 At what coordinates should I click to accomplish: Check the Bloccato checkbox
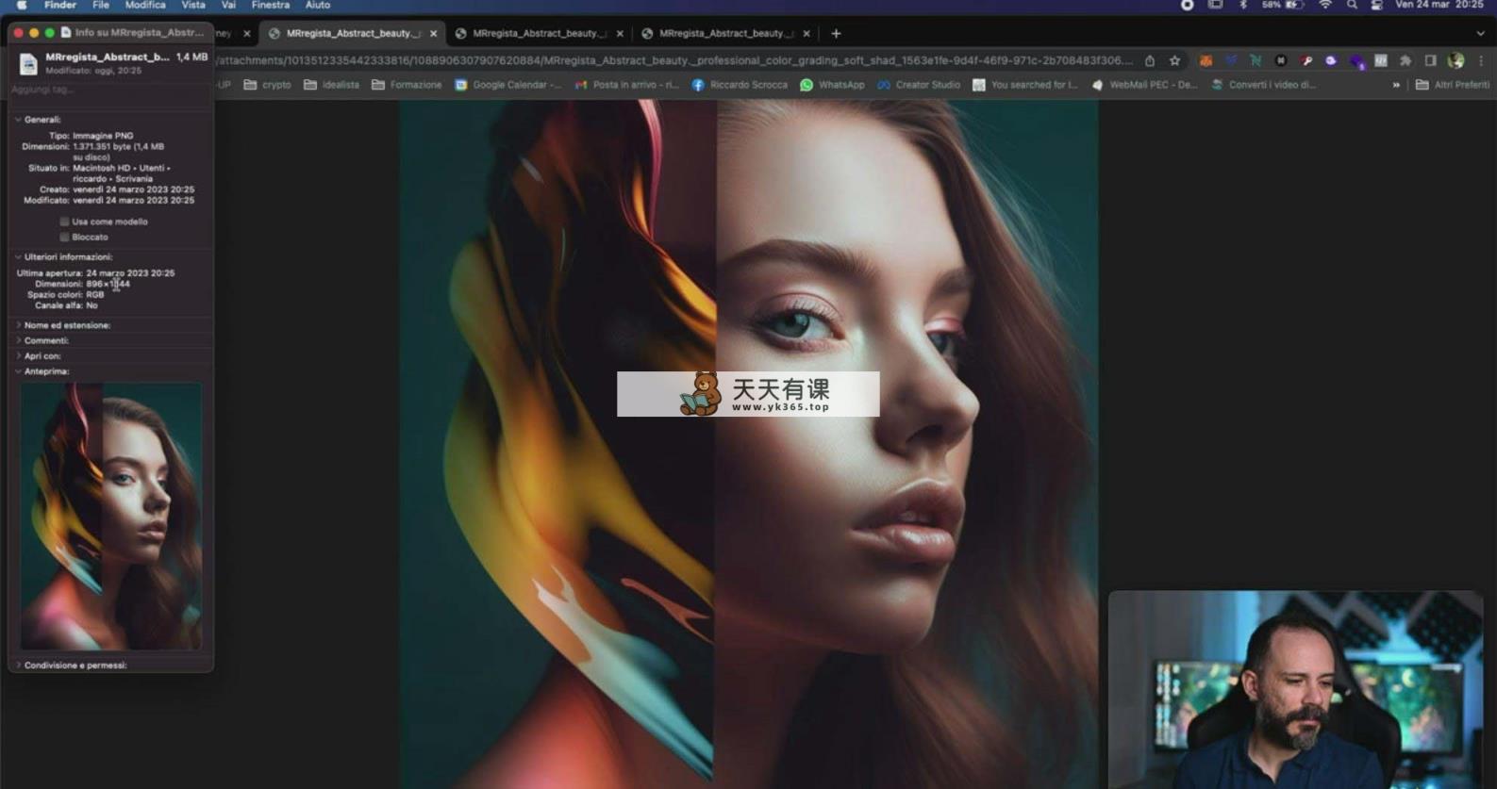(x=64, y=238)
